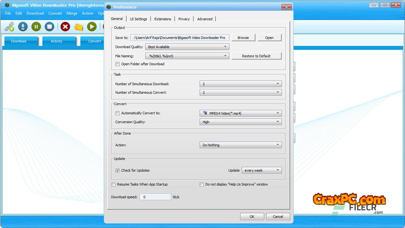This screenshot has height=228, width=405.
Task: Enable Open Folder after Download
Action: point(117,64)
